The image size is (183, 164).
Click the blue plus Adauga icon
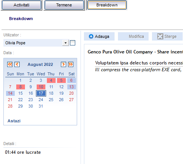(x=91, y=36)
